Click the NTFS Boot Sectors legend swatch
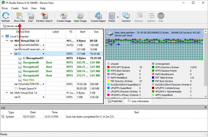208x137 pixels. click(x=108, y=71)
